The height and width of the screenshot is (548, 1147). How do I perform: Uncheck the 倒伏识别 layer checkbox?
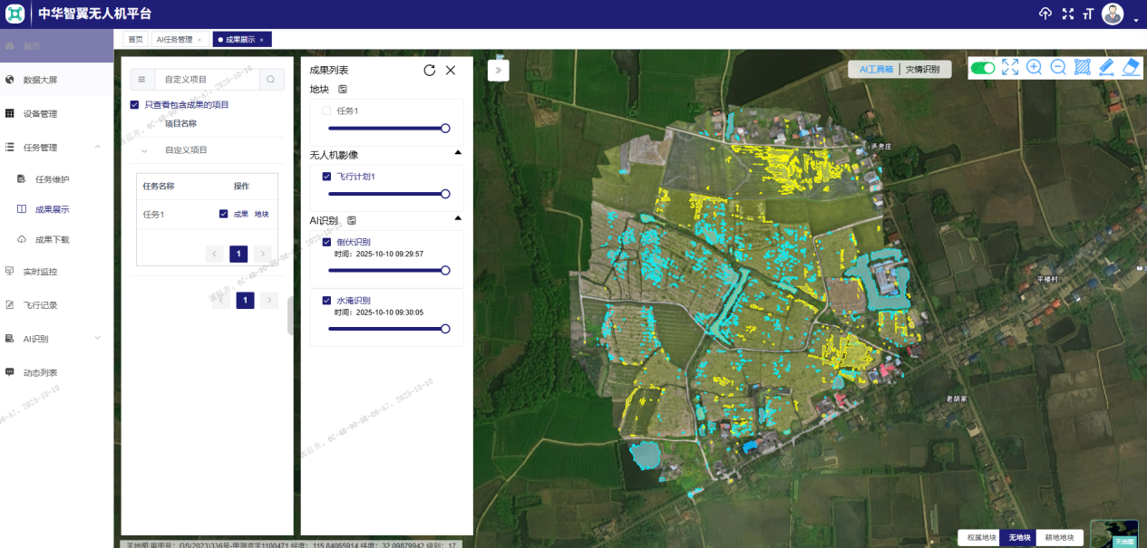point(326,242)
